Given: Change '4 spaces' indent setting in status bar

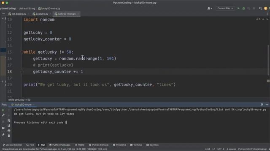Looking at the screenshot, I should [231, 149].
